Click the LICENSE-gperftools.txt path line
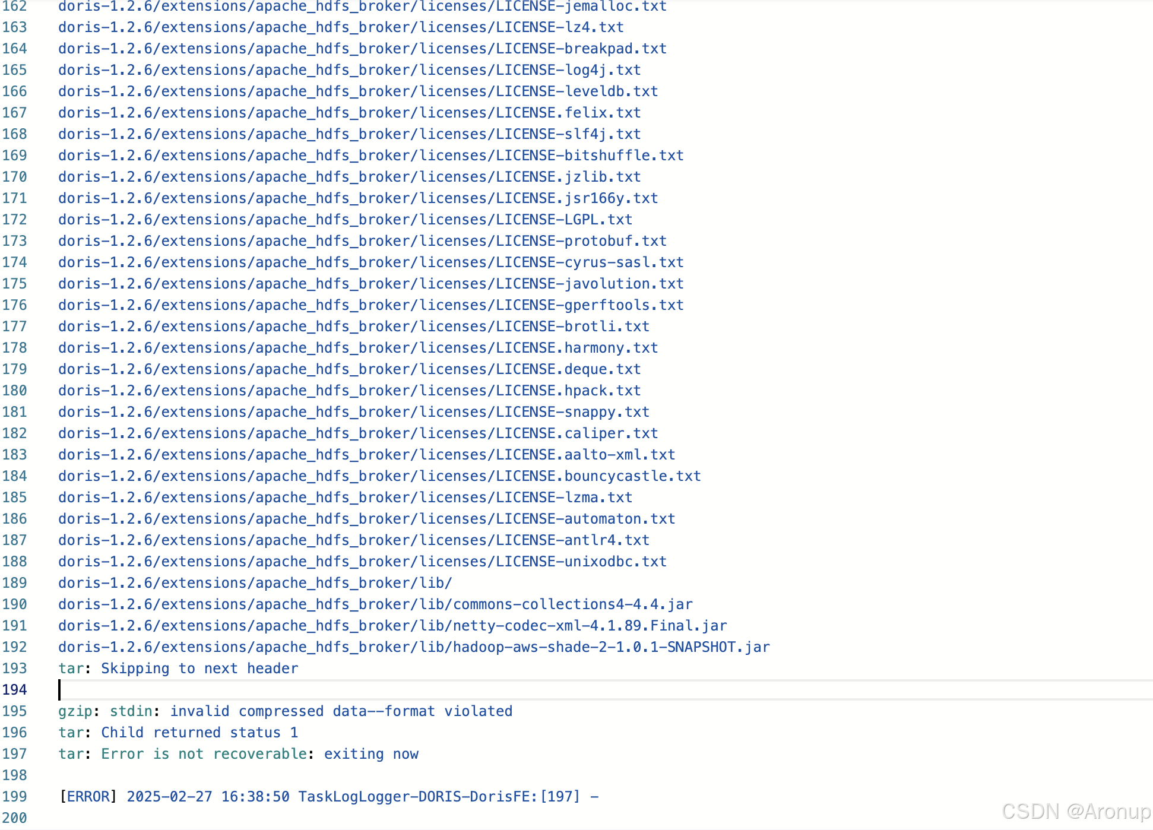Image resolution: width=1153 pixels, height=830 pixels. [371, 305]
